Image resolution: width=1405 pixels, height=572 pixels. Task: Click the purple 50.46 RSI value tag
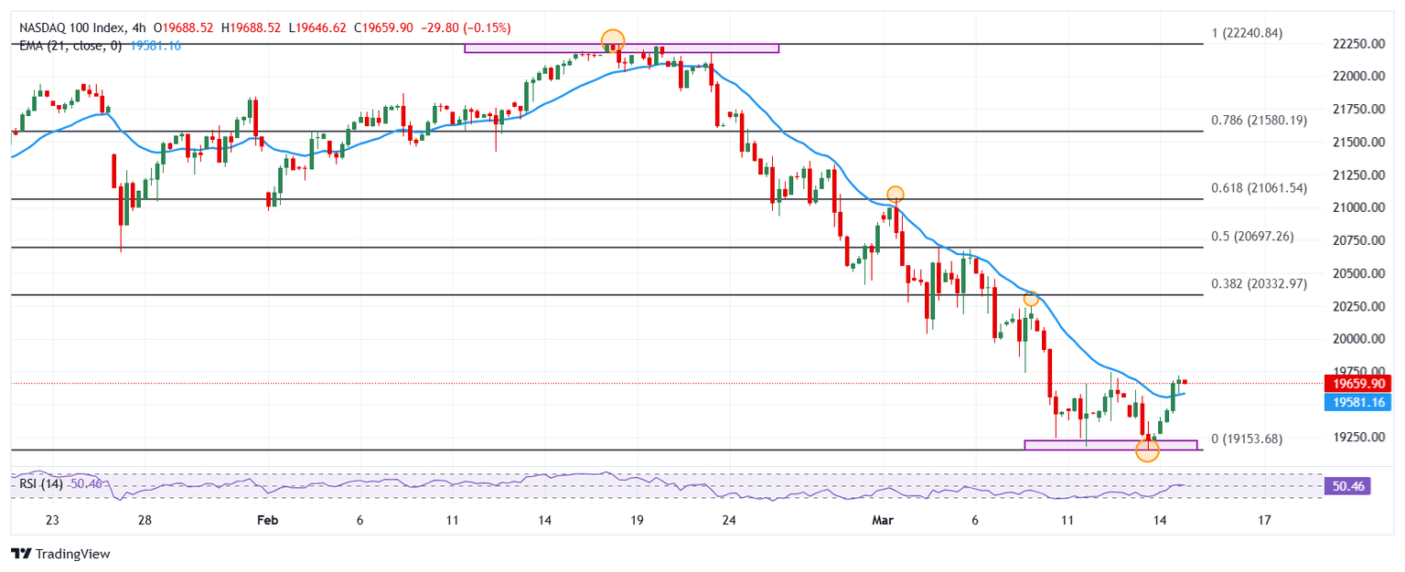click(1348, 487)
